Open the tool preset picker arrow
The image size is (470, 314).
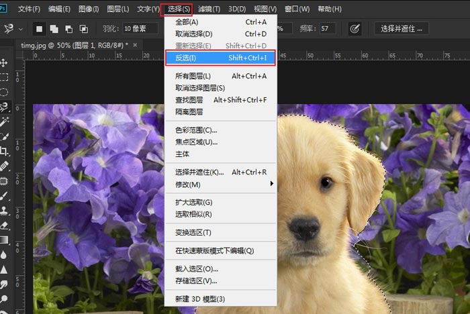21,29
